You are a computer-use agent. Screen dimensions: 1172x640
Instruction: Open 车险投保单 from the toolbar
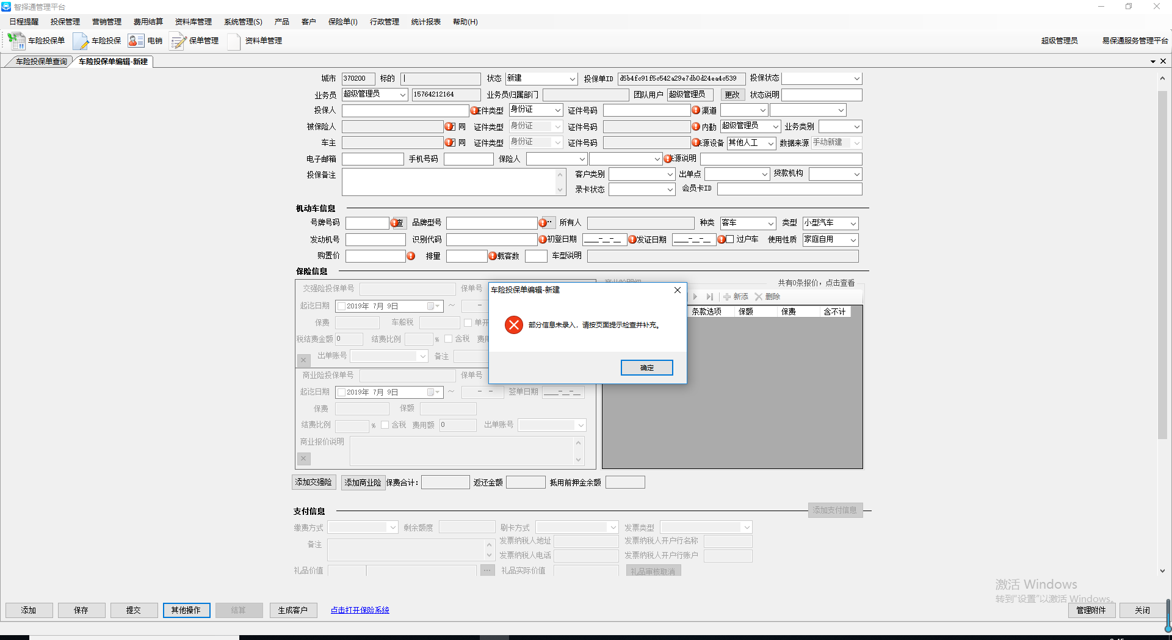point(37,41)
